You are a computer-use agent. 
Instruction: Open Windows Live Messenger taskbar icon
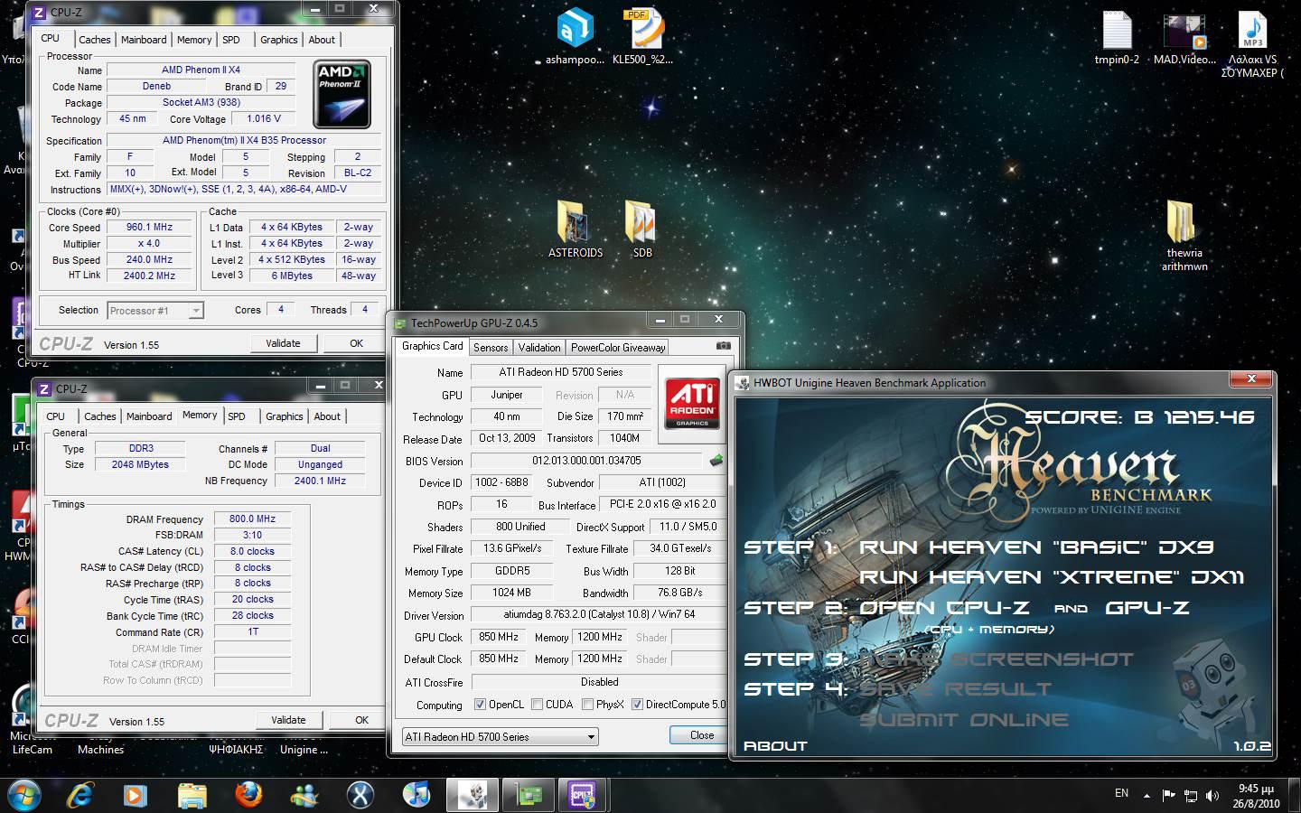click(304, 795)
